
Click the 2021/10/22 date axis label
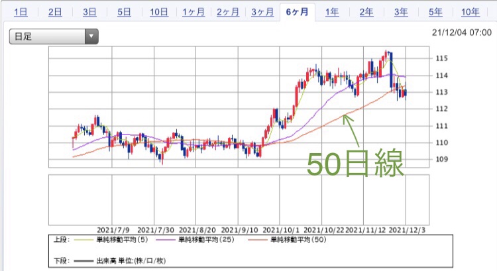pyautogui.click(x=323, y=230)
